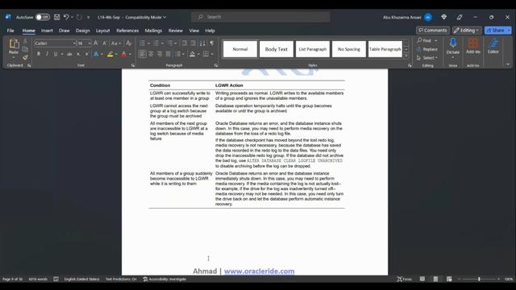Screen dimensions: 516x290
Task: Open the Design tab
Action: pos(82,31)
